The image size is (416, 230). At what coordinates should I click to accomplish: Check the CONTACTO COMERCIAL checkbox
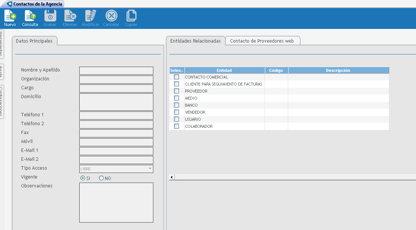pos(177,77)
